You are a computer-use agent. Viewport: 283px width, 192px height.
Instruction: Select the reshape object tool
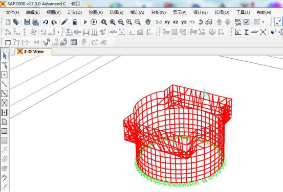[5, 65]
